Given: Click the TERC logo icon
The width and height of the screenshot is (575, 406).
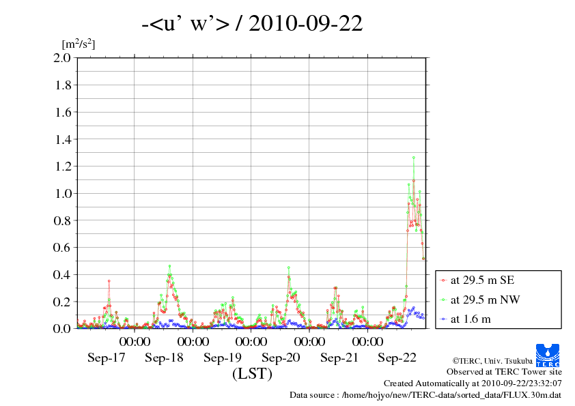Looking at the screenshot, I should pyautogui.click(x=548, y=355).
